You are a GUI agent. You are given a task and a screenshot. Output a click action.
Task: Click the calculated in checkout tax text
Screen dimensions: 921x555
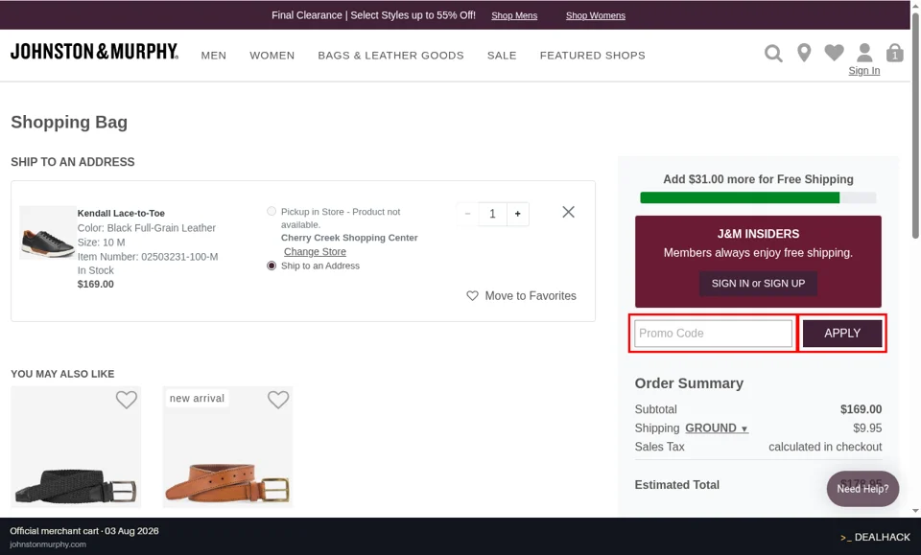[x=825, y=447]
